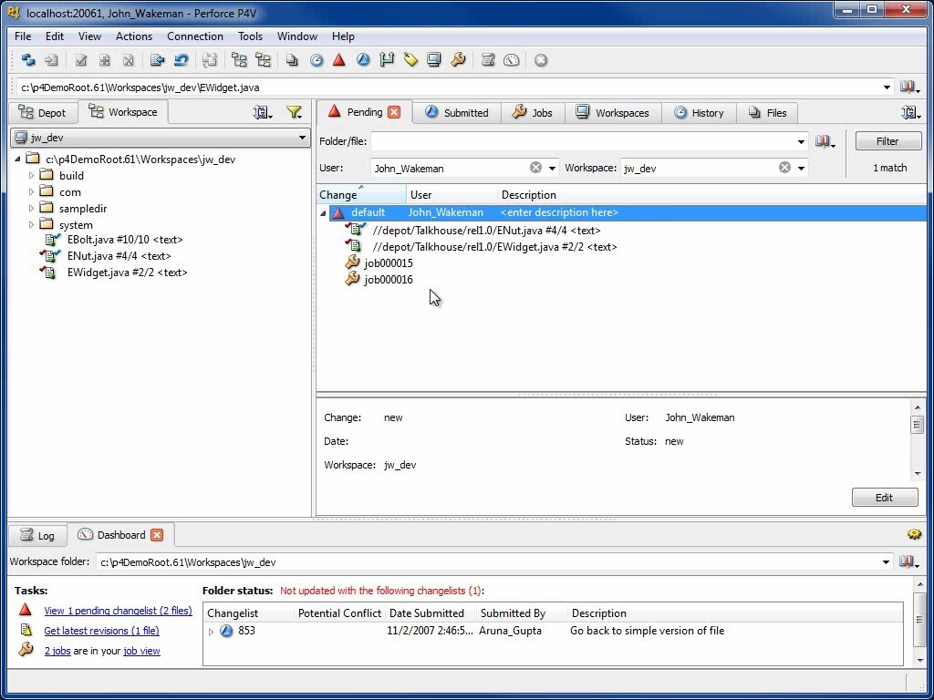Switch to the Submitted tab

click(x=457, y=112)
